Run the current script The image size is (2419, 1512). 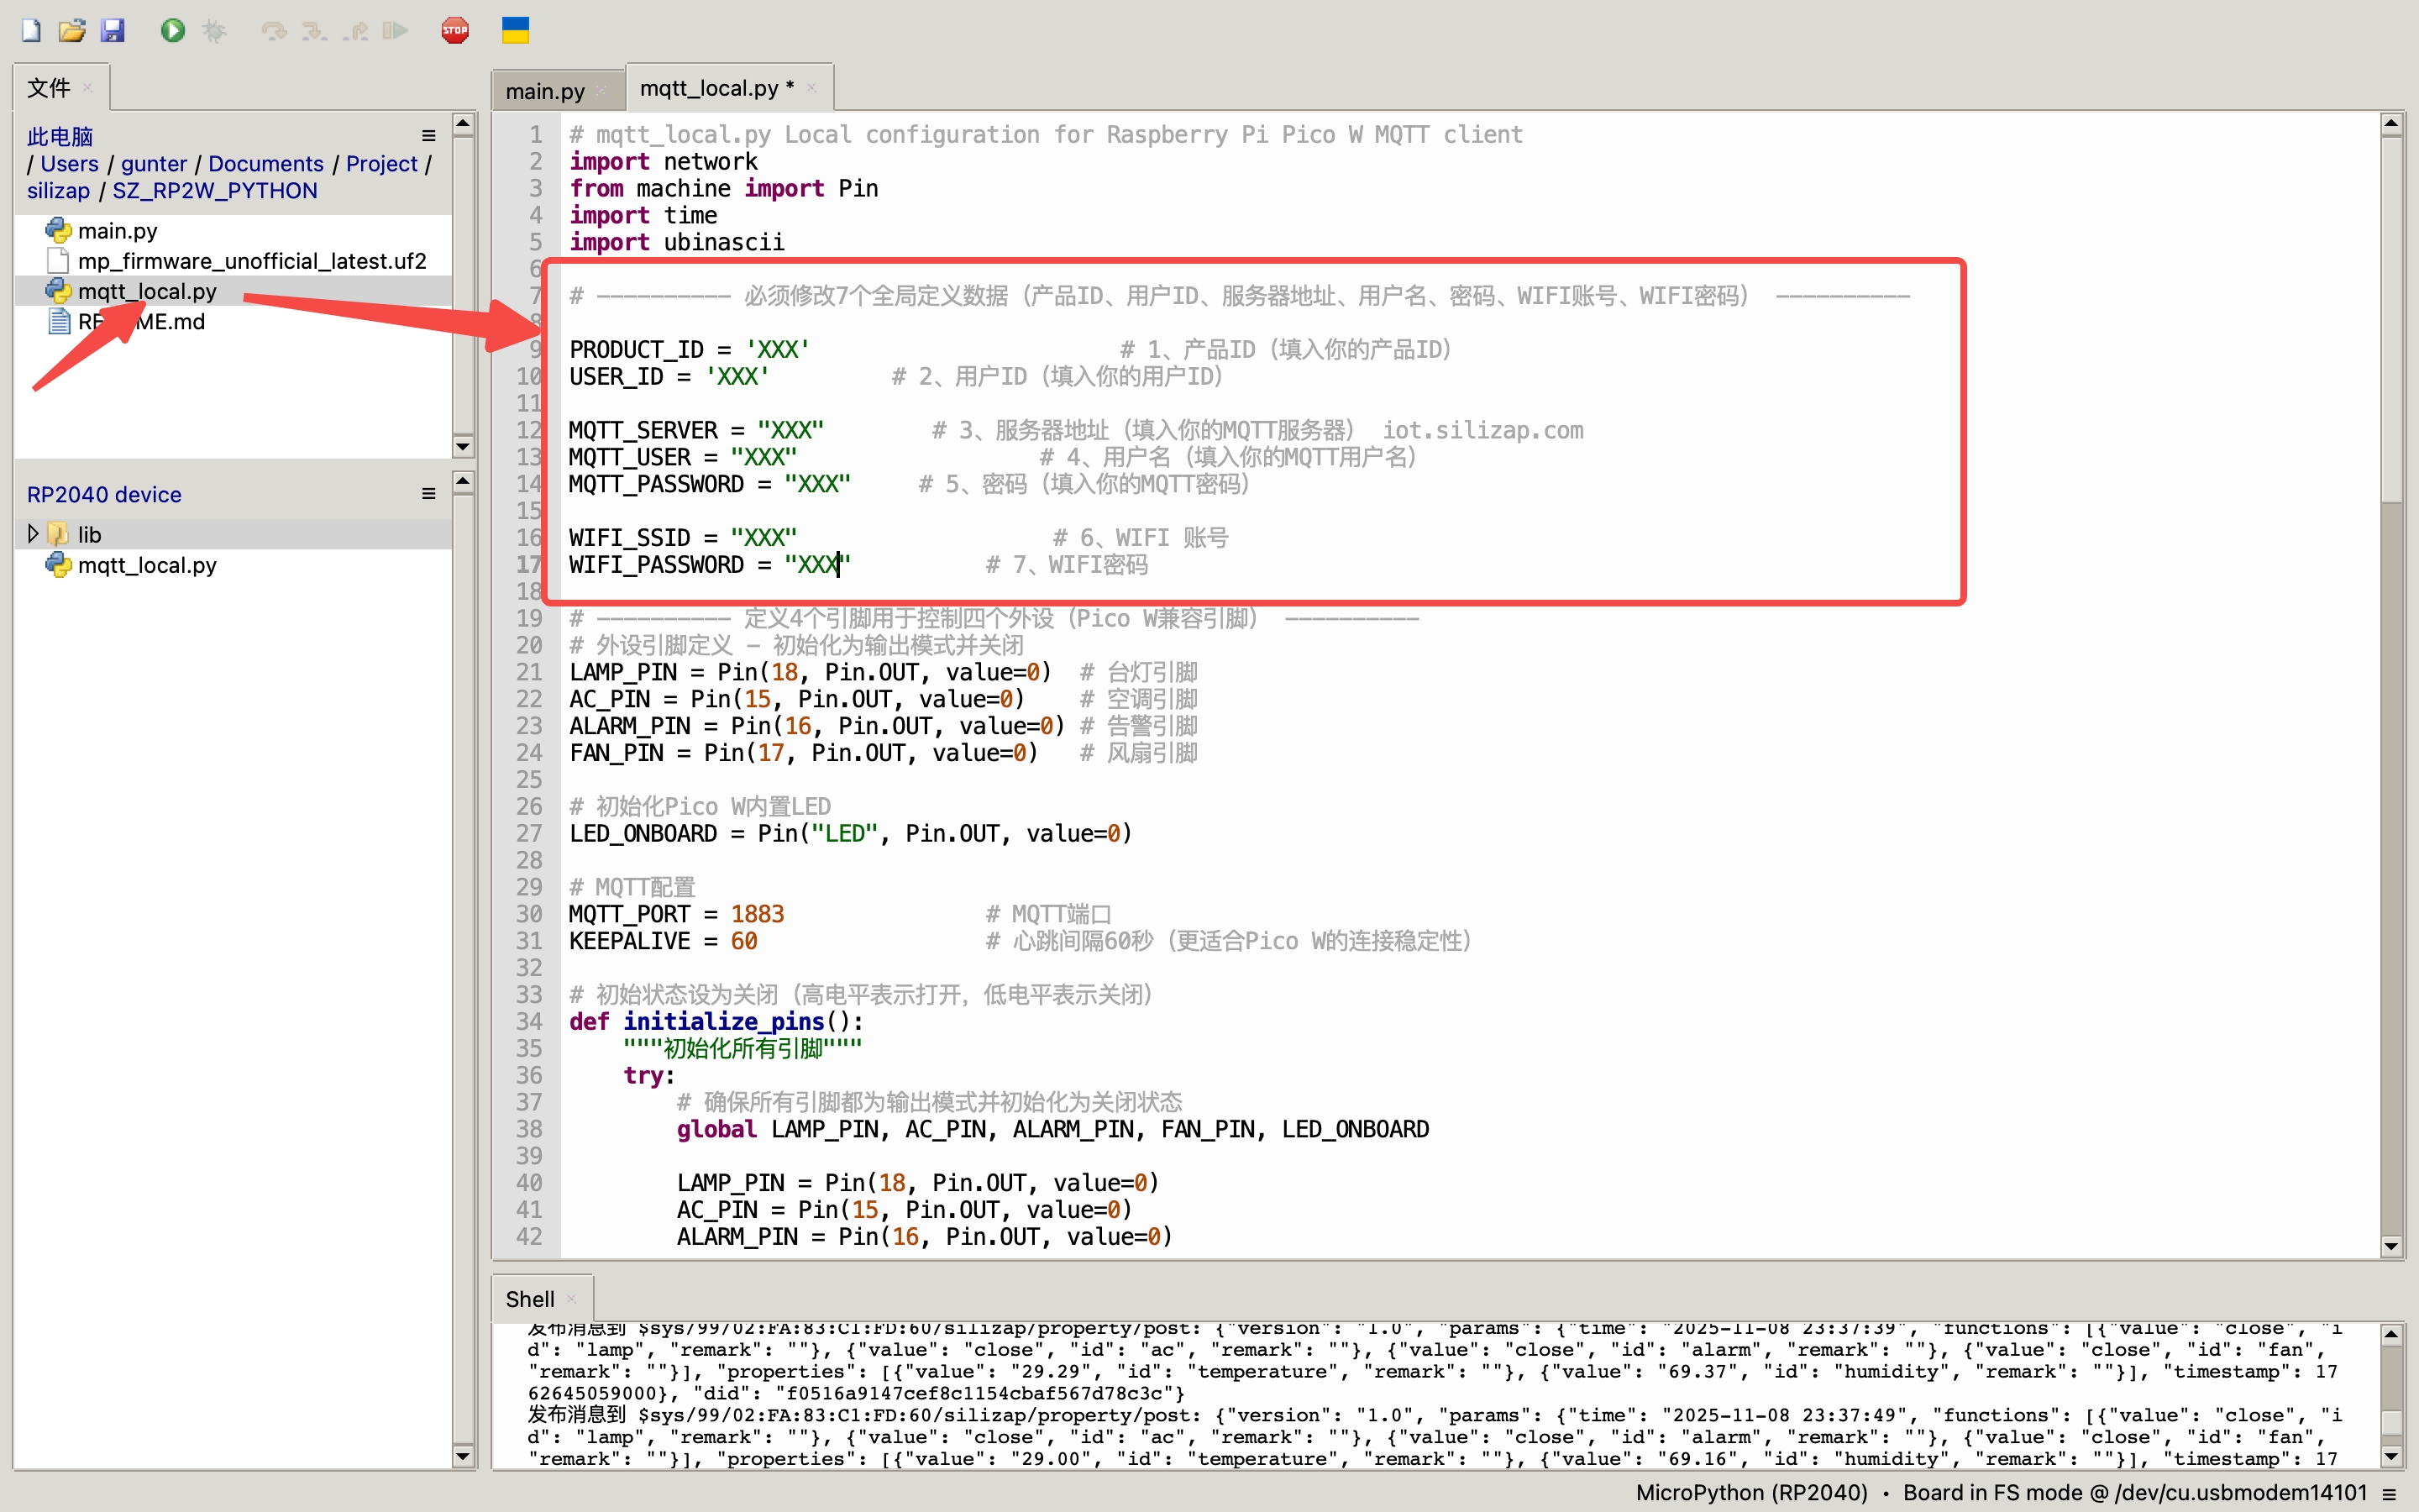point(173,30)
